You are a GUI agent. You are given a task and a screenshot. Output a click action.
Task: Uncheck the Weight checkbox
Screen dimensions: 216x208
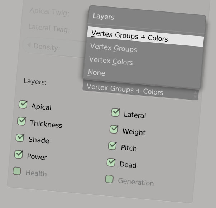click(x=114, y=130)
